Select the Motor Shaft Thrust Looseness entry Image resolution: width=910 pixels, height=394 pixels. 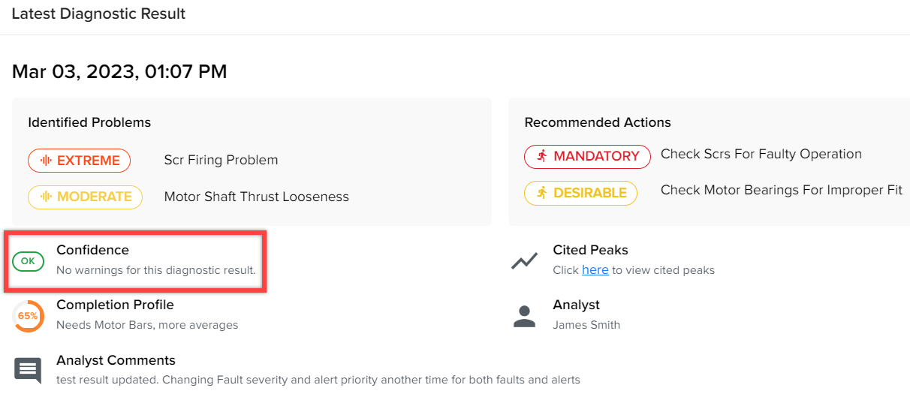[257, 197]
